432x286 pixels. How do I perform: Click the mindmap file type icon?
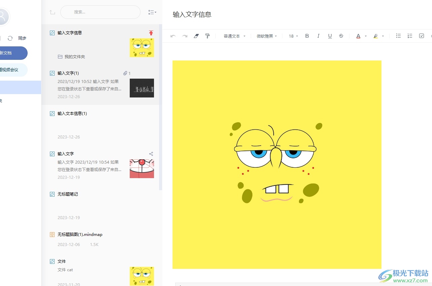pos(52,235)
